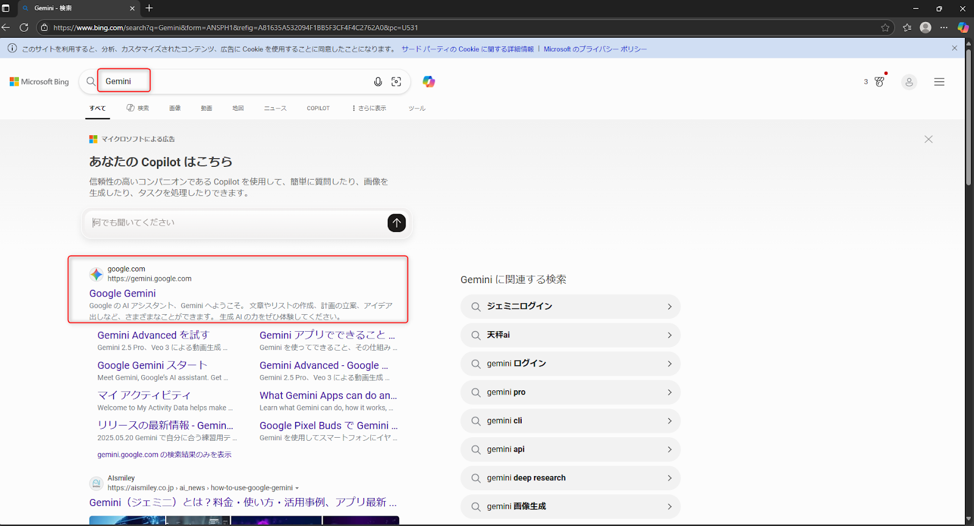
Task: Open Microsoft Rewards medal icon
Action: pyautogui.click(x=879, y=81)
